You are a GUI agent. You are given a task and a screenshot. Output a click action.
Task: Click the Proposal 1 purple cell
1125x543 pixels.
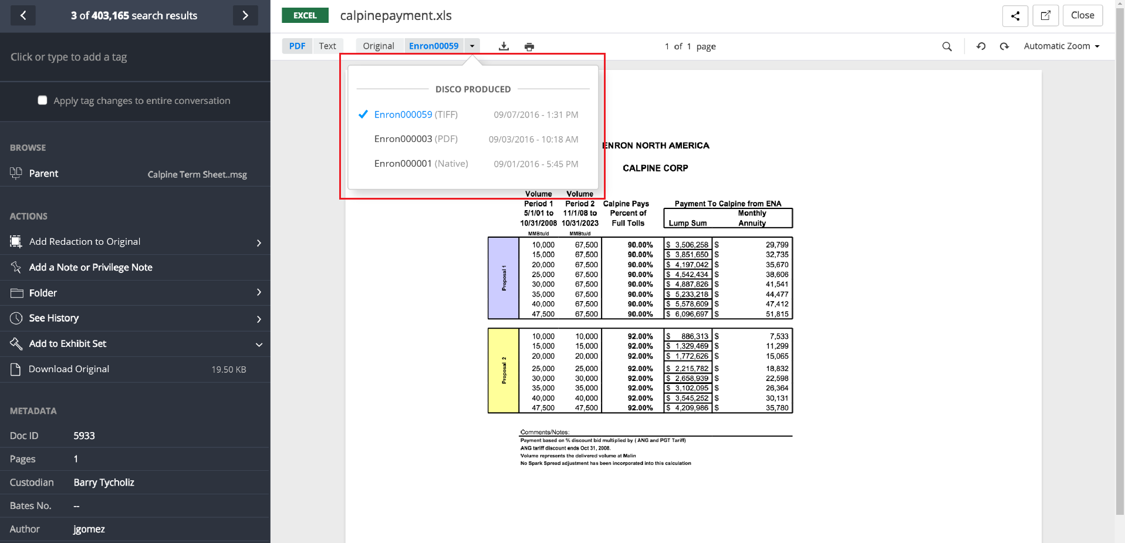[x=504, y=278]
